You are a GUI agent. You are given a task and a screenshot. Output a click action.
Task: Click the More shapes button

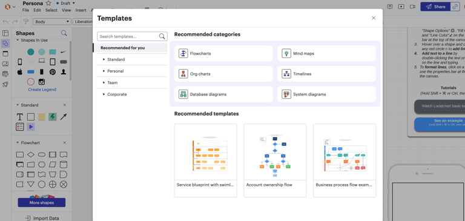tap(42, 203)
